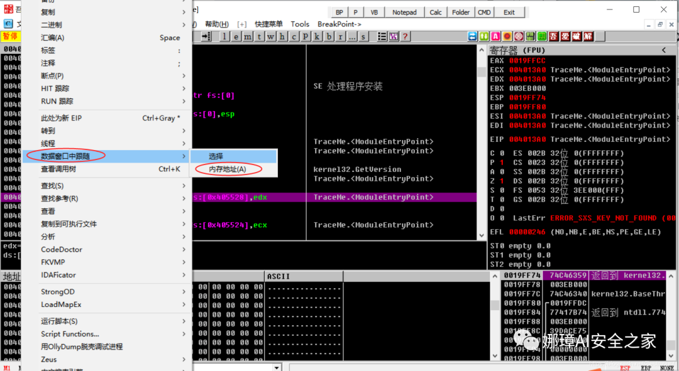
Task: Click the blue swap arrows plugin icon
Action: tap(473, 37)
